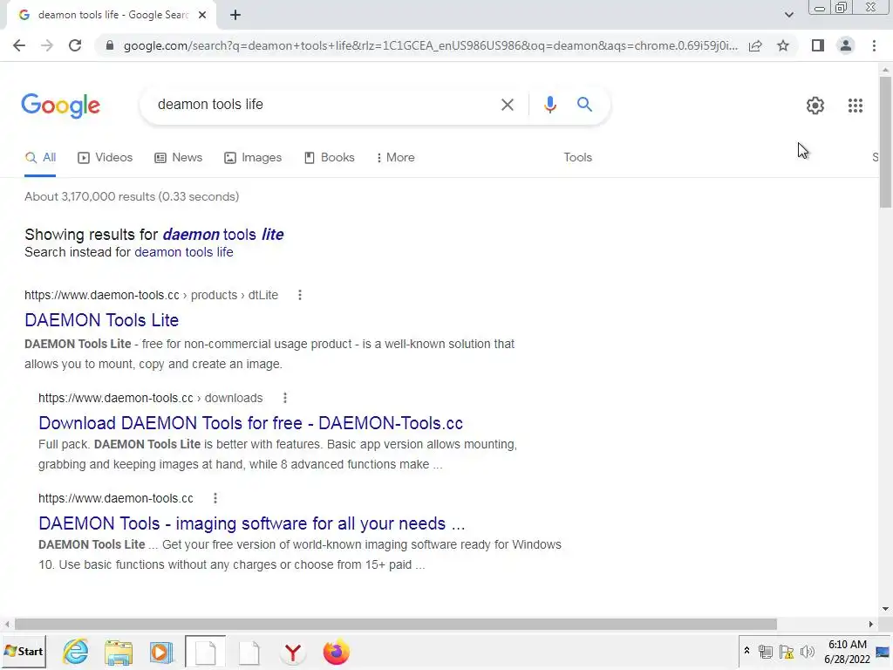Open Windows Media Player from the taskbar

pos(161,652)
